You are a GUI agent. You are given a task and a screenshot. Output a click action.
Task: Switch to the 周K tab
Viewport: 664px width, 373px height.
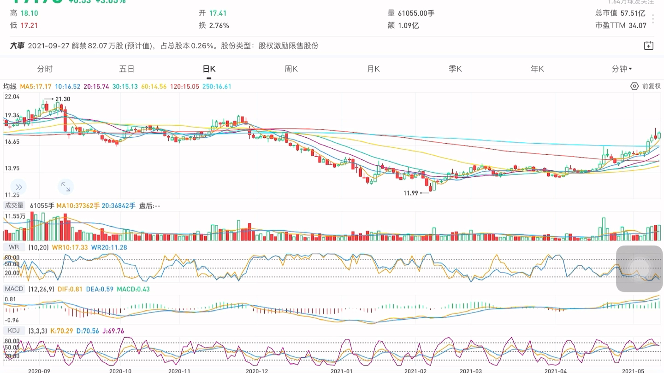tap(291, 69)
